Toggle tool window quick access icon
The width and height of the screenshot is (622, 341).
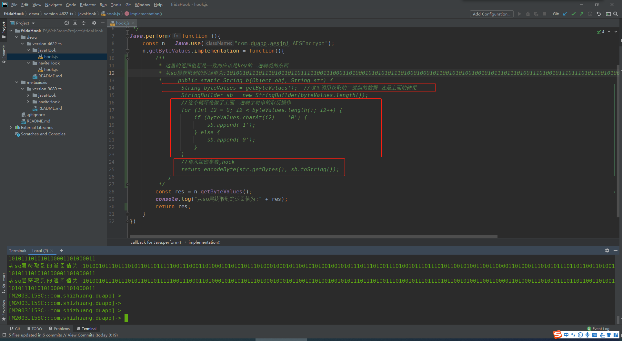point(4,335)
